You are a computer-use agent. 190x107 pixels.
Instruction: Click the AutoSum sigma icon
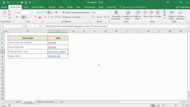[x=164, y=11]
